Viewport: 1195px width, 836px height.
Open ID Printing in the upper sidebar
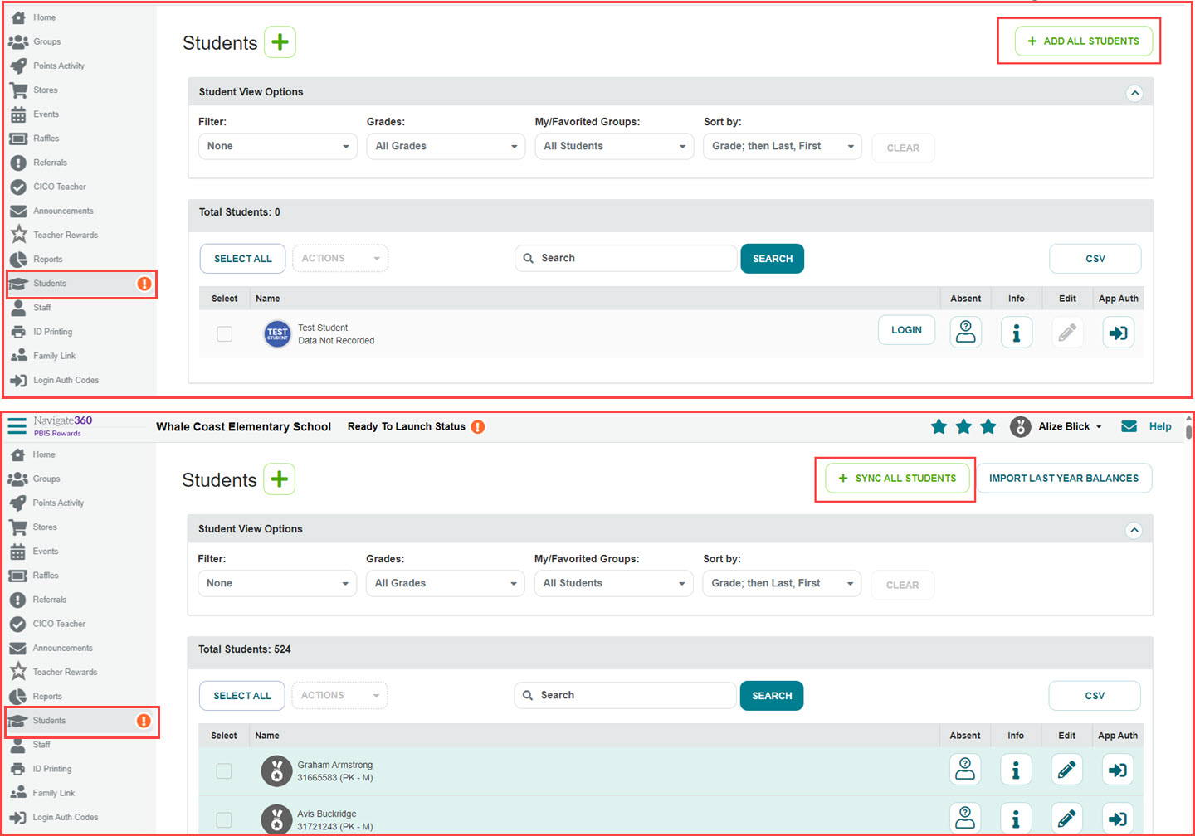(52, 332)
